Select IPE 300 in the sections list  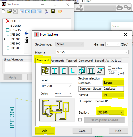15,44
